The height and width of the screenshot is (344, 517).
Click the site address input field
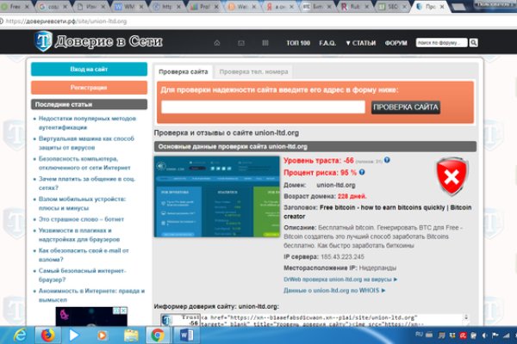coord(263,107)
